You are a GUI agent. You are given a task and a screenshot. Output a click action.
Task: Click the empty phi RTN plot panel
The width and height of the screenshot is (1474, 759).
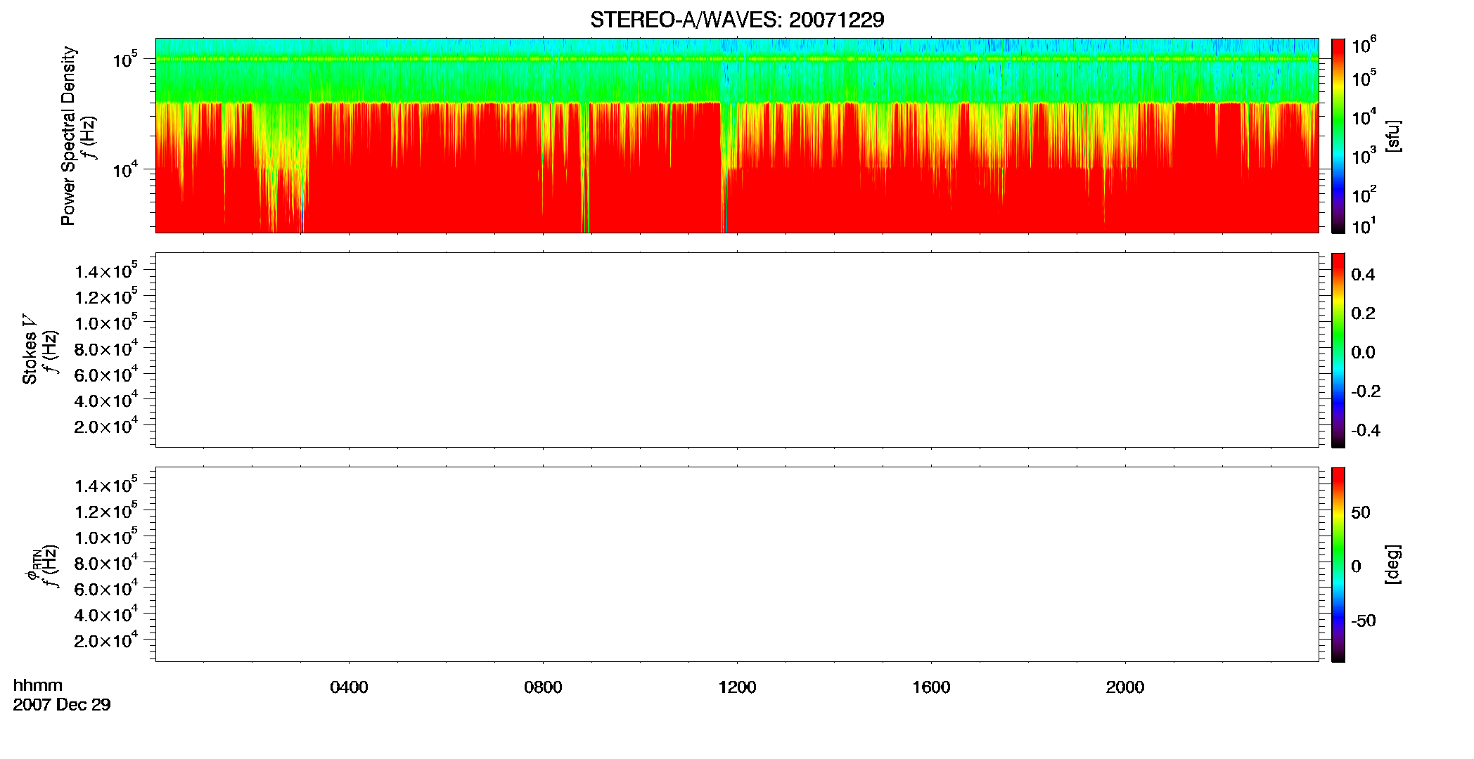tap(737, 564)
